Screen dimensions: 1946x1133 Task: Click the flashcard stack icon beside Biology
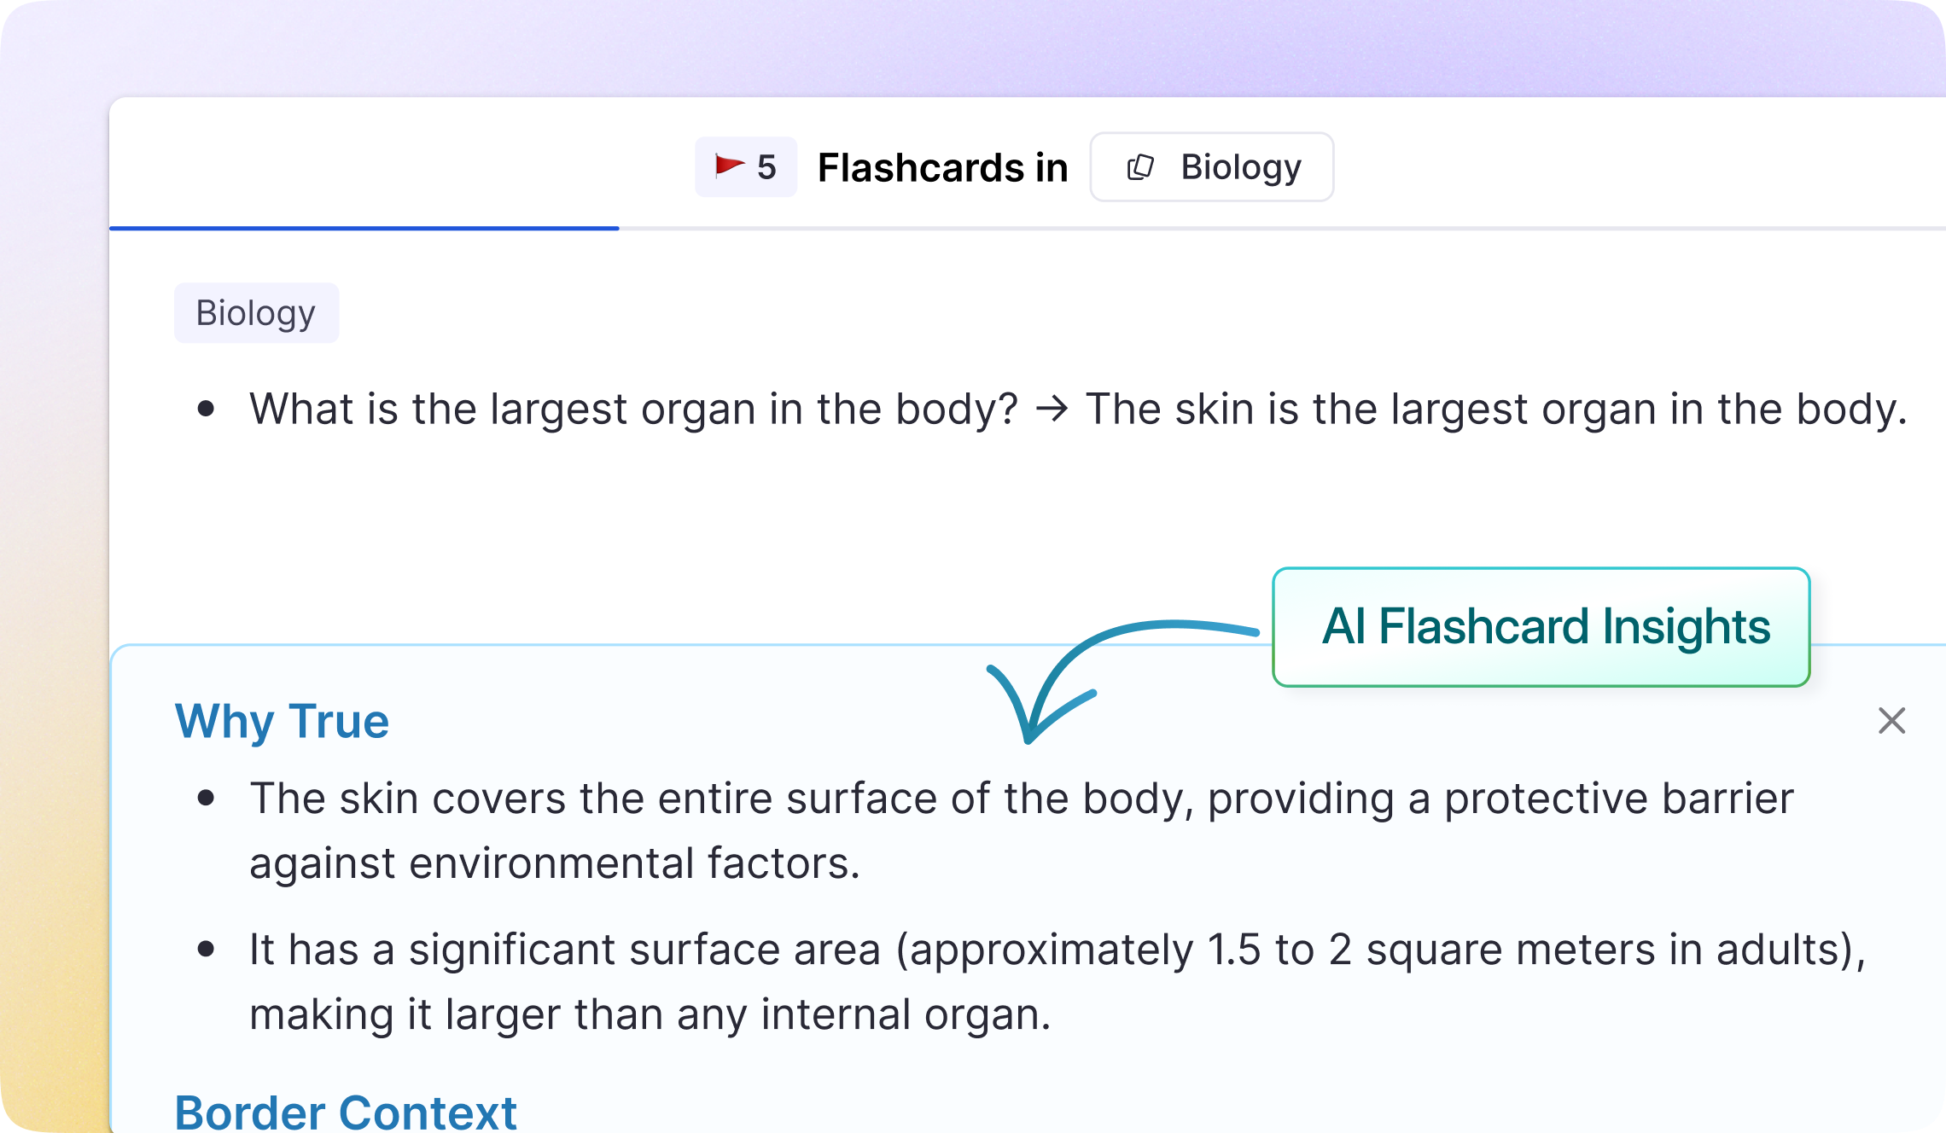coord(1141,166)
